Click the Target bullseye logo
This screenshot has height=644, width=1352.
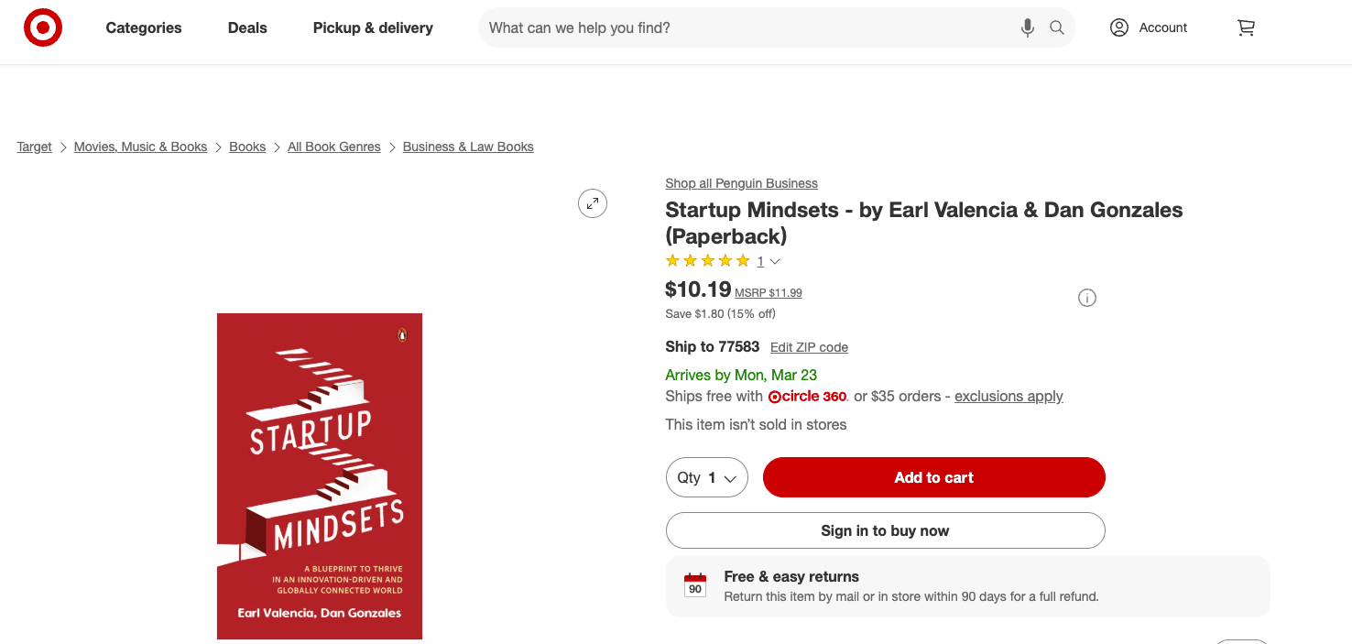pos(43,27)
